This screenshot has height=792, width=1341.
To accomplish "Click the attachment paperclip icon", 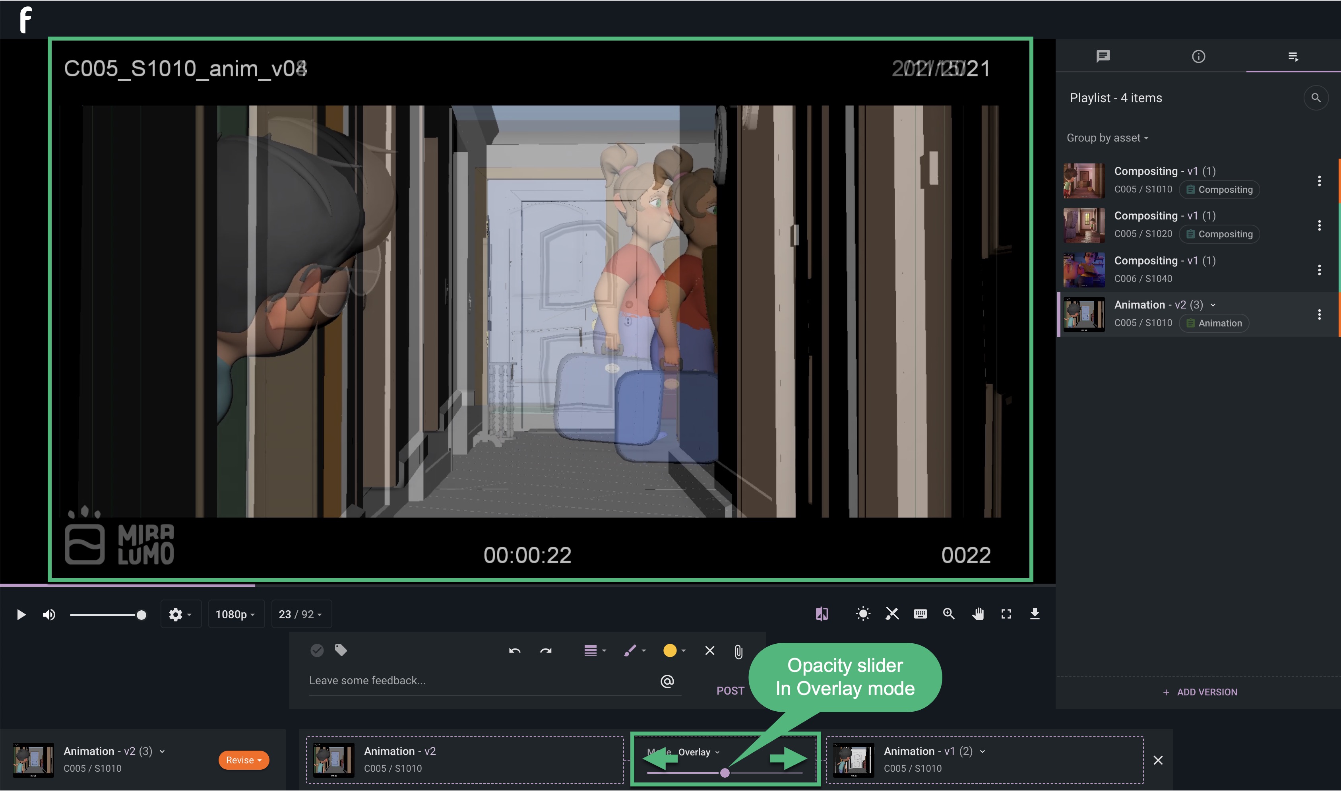I will 738,652.
